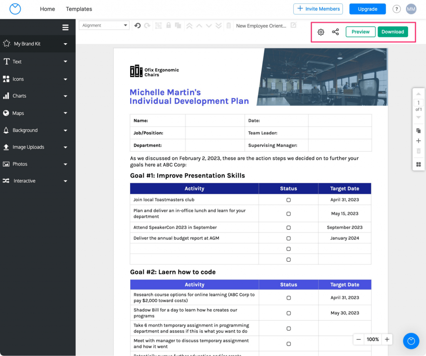The image size is (426, 356).
Task: Click the share icon
Action: 335,32
